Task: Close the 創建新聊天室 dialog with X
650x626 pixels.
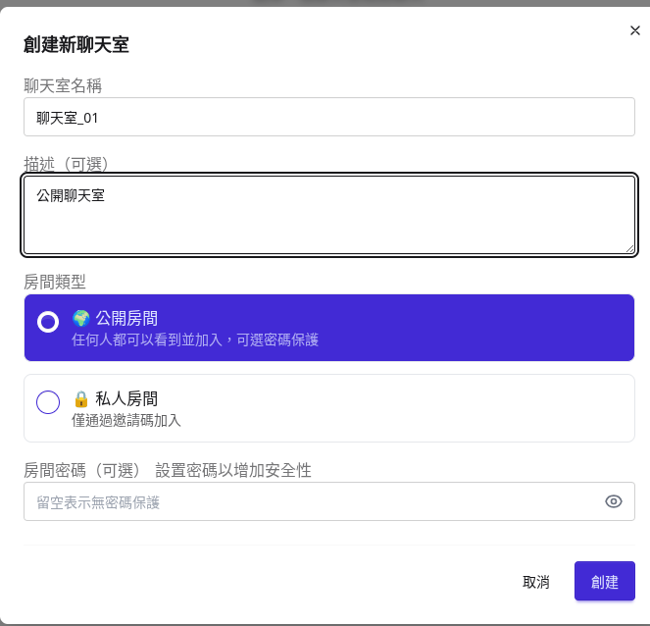Action: coord(634,30)
